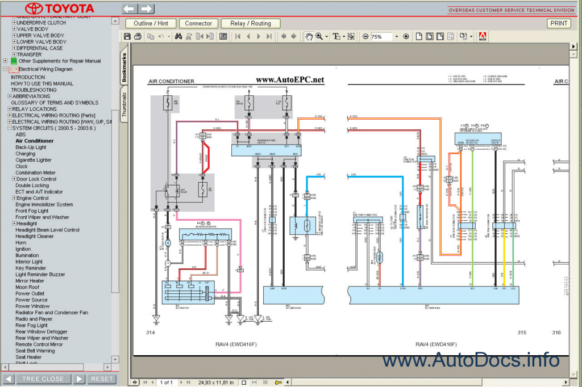This screenshot has width=582, height=387.
Task: Expand the Door Lock Control node
Action: point(14,179)
